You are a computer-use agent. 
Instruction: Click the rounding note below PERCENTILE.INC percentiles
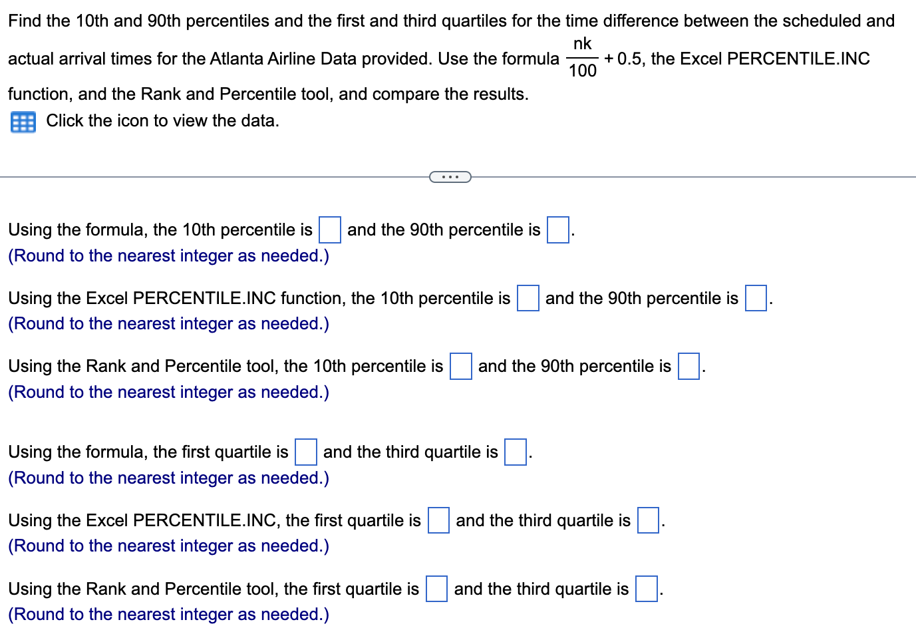(x=168, y=323)
